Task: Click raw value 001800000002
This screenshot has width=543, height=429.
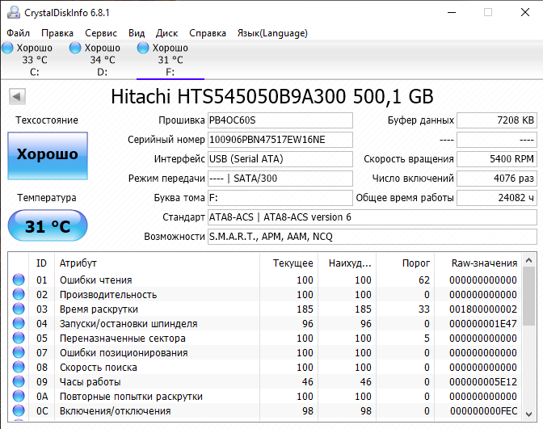Action: pyautogui.click(x=483, y=309)
